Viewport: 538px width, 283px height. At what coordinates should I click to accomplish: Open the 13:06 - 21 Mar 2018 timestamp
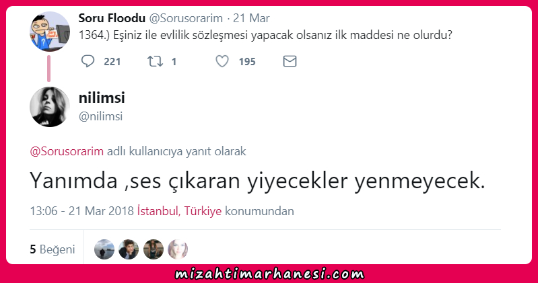[81, 210]
